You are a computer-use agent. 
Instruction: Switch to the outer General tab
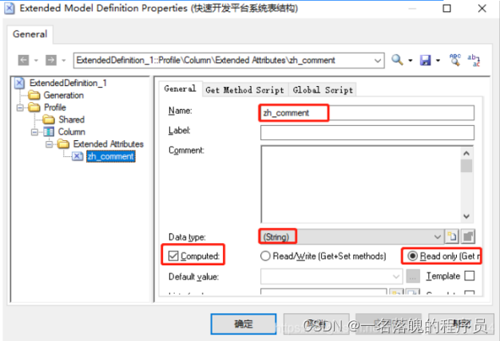[30, 34]
